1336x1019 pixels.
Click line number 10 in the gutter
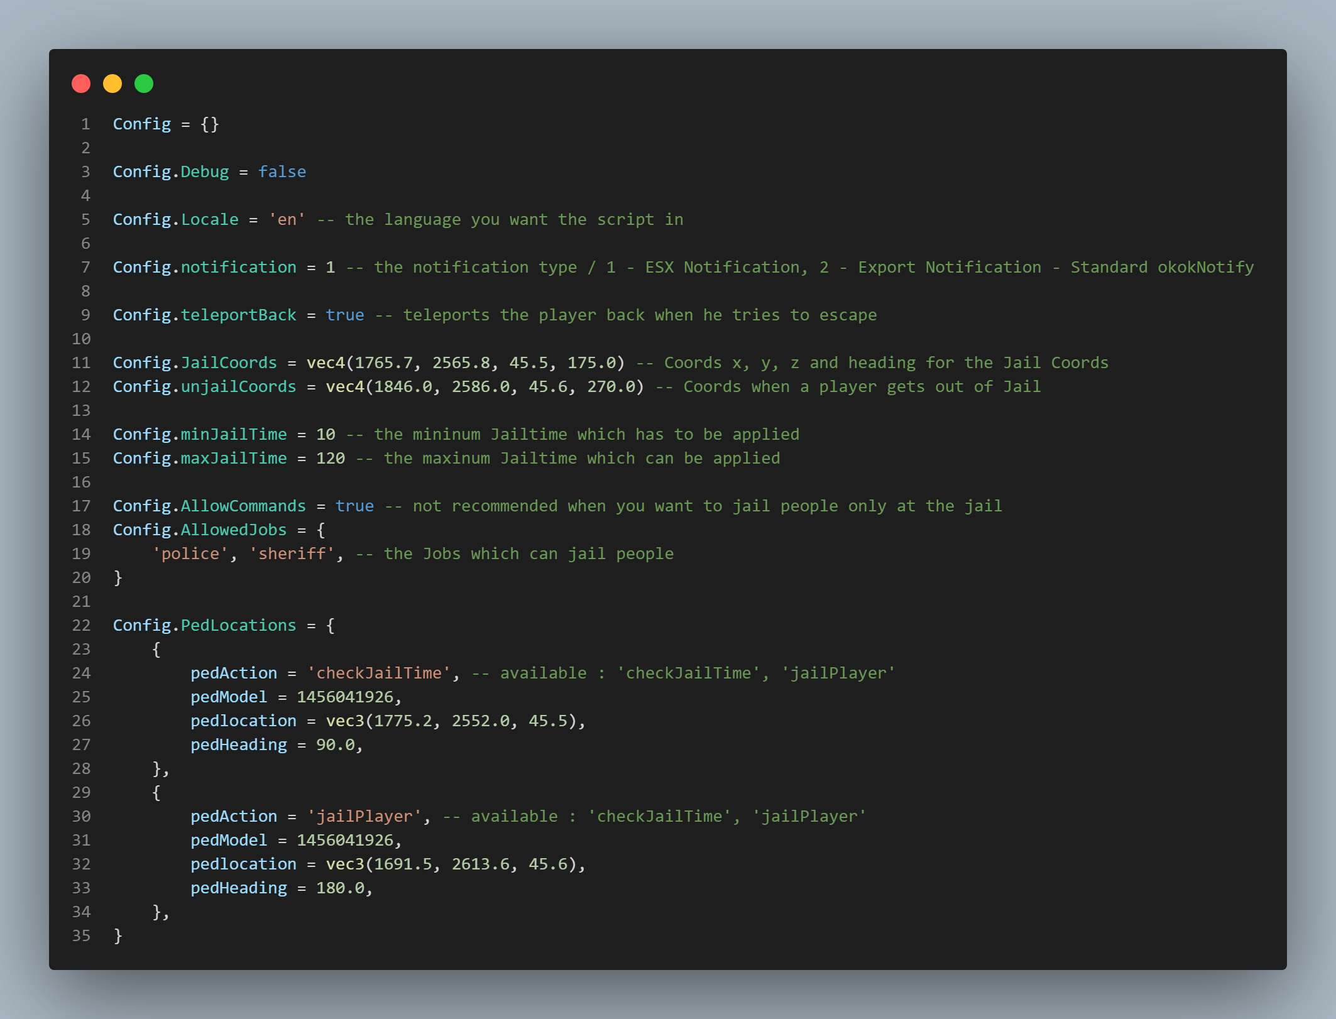(81, 339)
